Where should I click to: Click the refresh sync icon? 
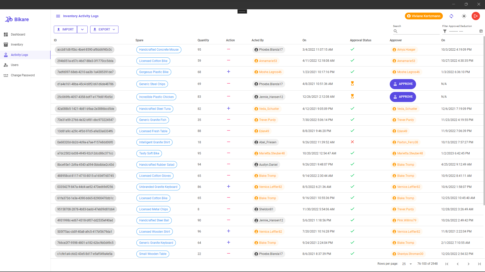[451, 16]
